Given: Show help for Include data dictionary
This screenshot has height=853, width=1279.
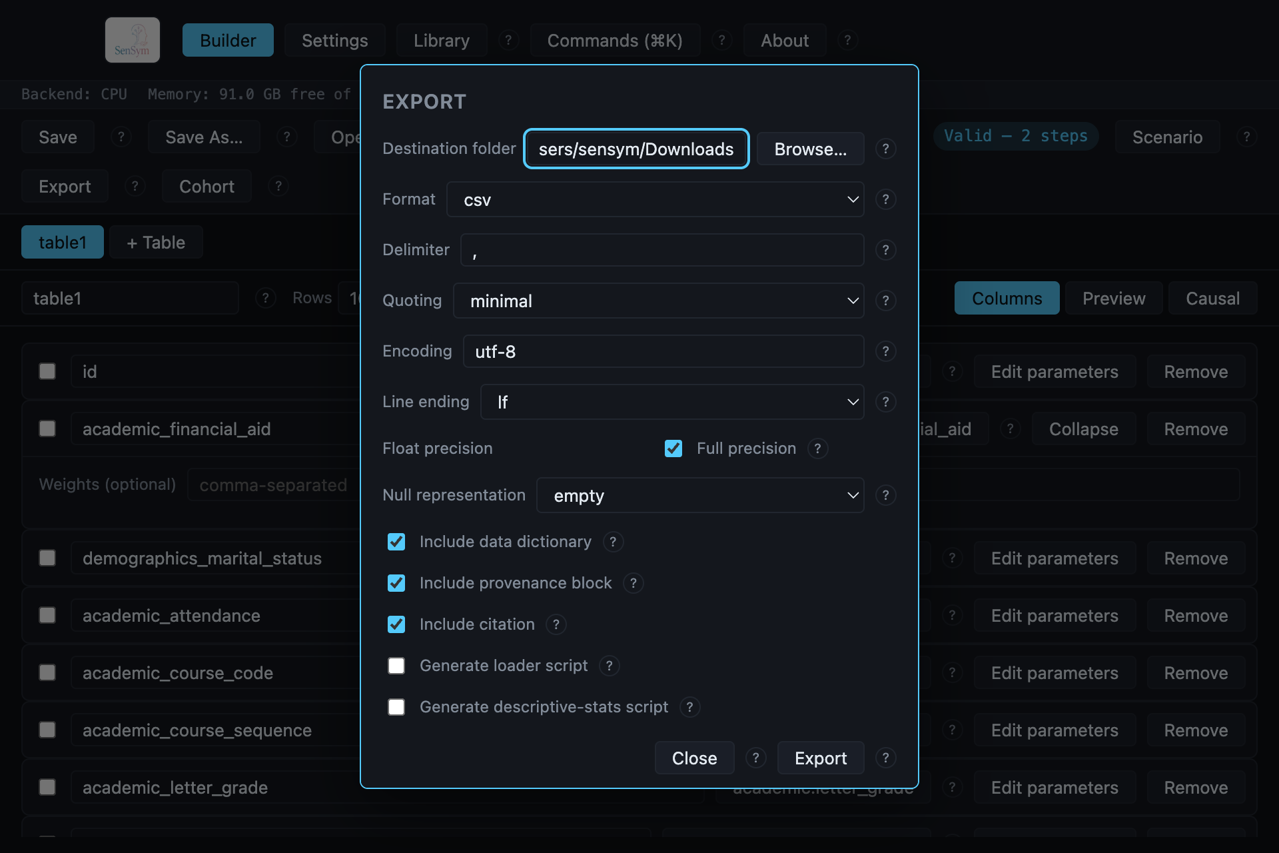Looking at the screenshot, I should pyautogui.click(x=613, y=542).
